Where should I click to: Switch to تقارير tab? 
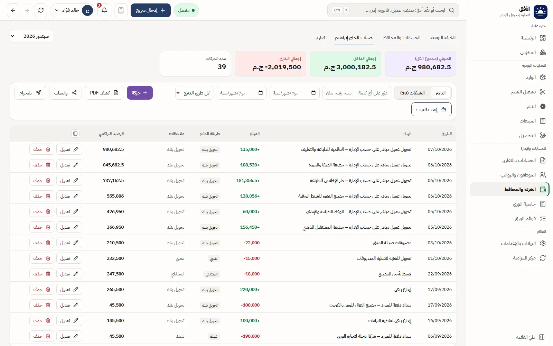click(x=320, y=37)
